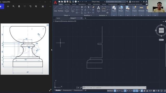Click the Hatch (Sombreado) tool
166x93 pixels.
(x=77, y=13)
